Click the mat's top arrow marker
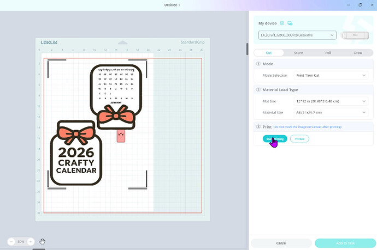Viewport: 377px width, 250px height. [x=122, y=42]
